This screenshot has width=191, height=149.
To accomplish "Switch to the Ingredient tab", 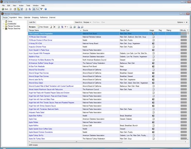I will pos(13,17).
